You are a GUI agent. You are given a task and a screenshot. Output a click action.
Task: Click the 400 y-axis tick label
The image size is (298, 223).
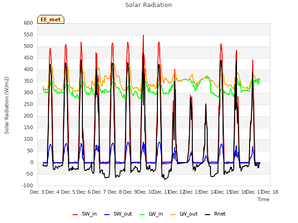click(28, 69)
